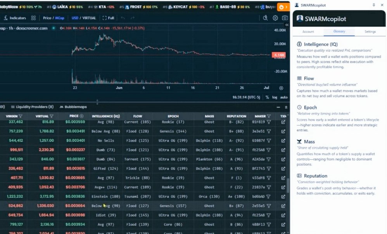Click the orange next-trending arrow button
The width and height of the screenshot is (387, 234).
(x=283, y=7)
